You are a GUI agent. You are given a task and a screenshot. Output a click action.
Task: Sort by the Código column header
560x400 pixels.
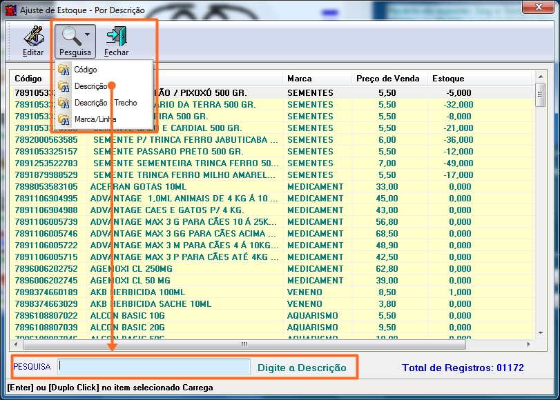(x=28, y=79)
